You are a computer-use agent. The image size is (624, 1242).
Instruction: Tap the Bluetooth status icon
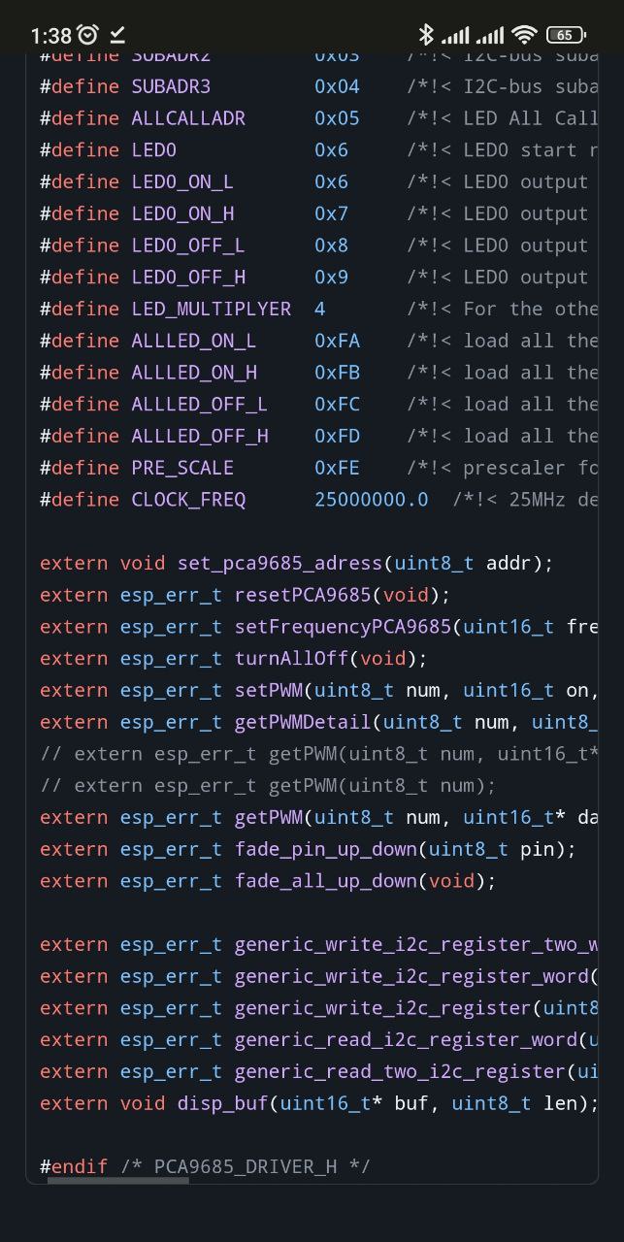[x=425, y=35]
